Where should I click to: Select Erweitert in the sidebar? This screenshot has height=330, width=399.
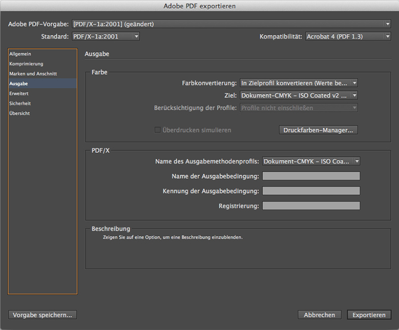pyautogui.click(x=43, y=93)
